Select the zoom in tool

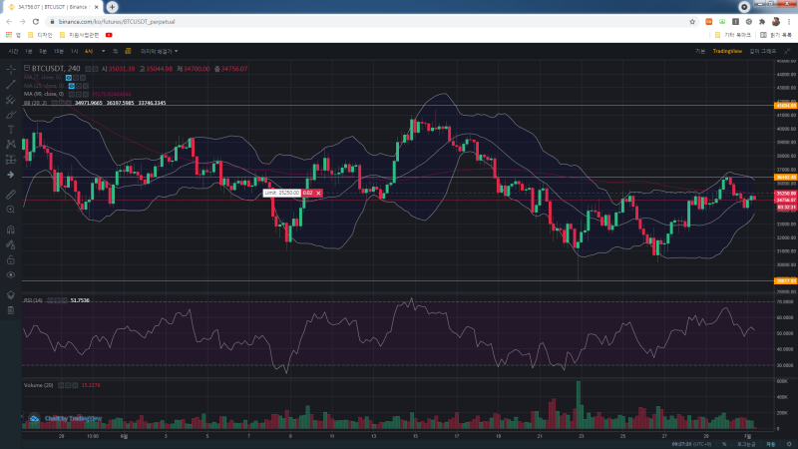pyautogui.click(x=11, y=210)
